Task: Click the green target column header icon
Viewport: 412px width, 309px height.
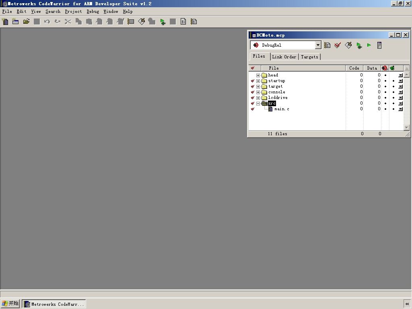Action: (392, 68)
